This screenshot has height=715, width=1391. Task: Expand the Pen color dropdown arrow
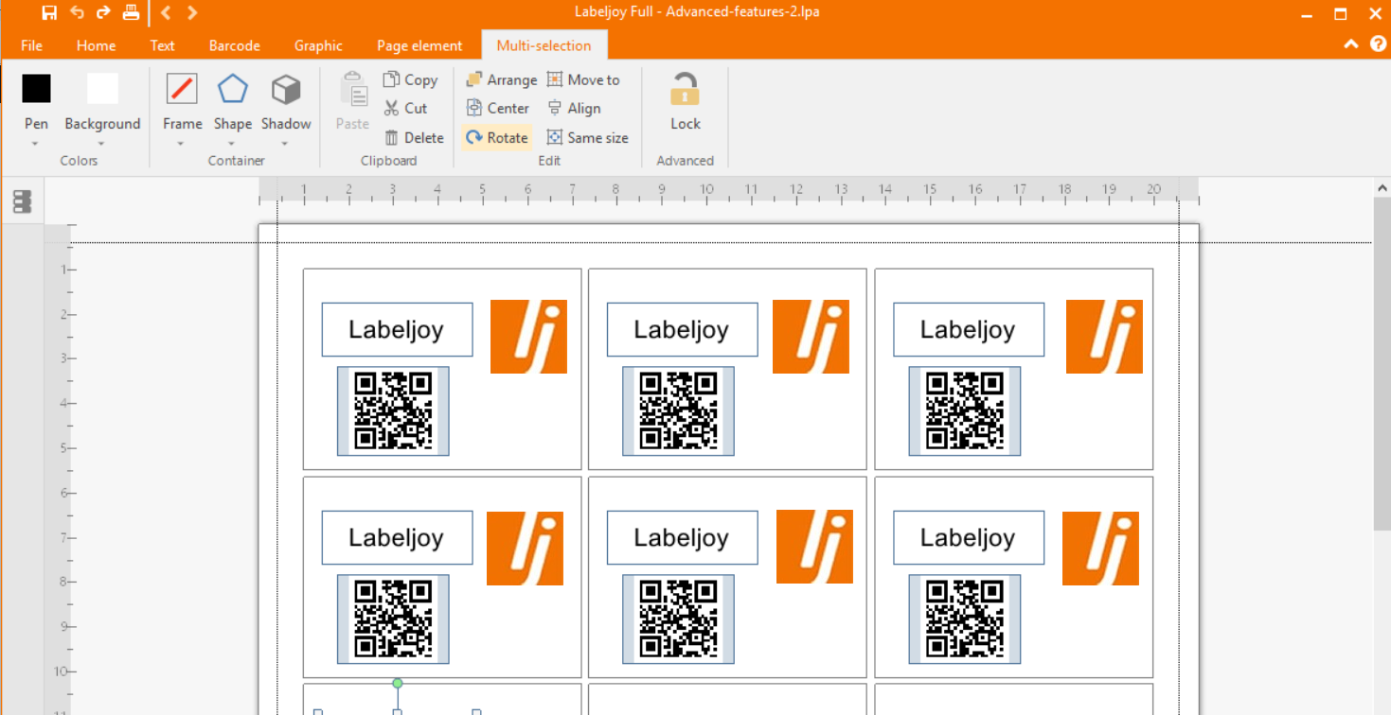tap(36, 144)
